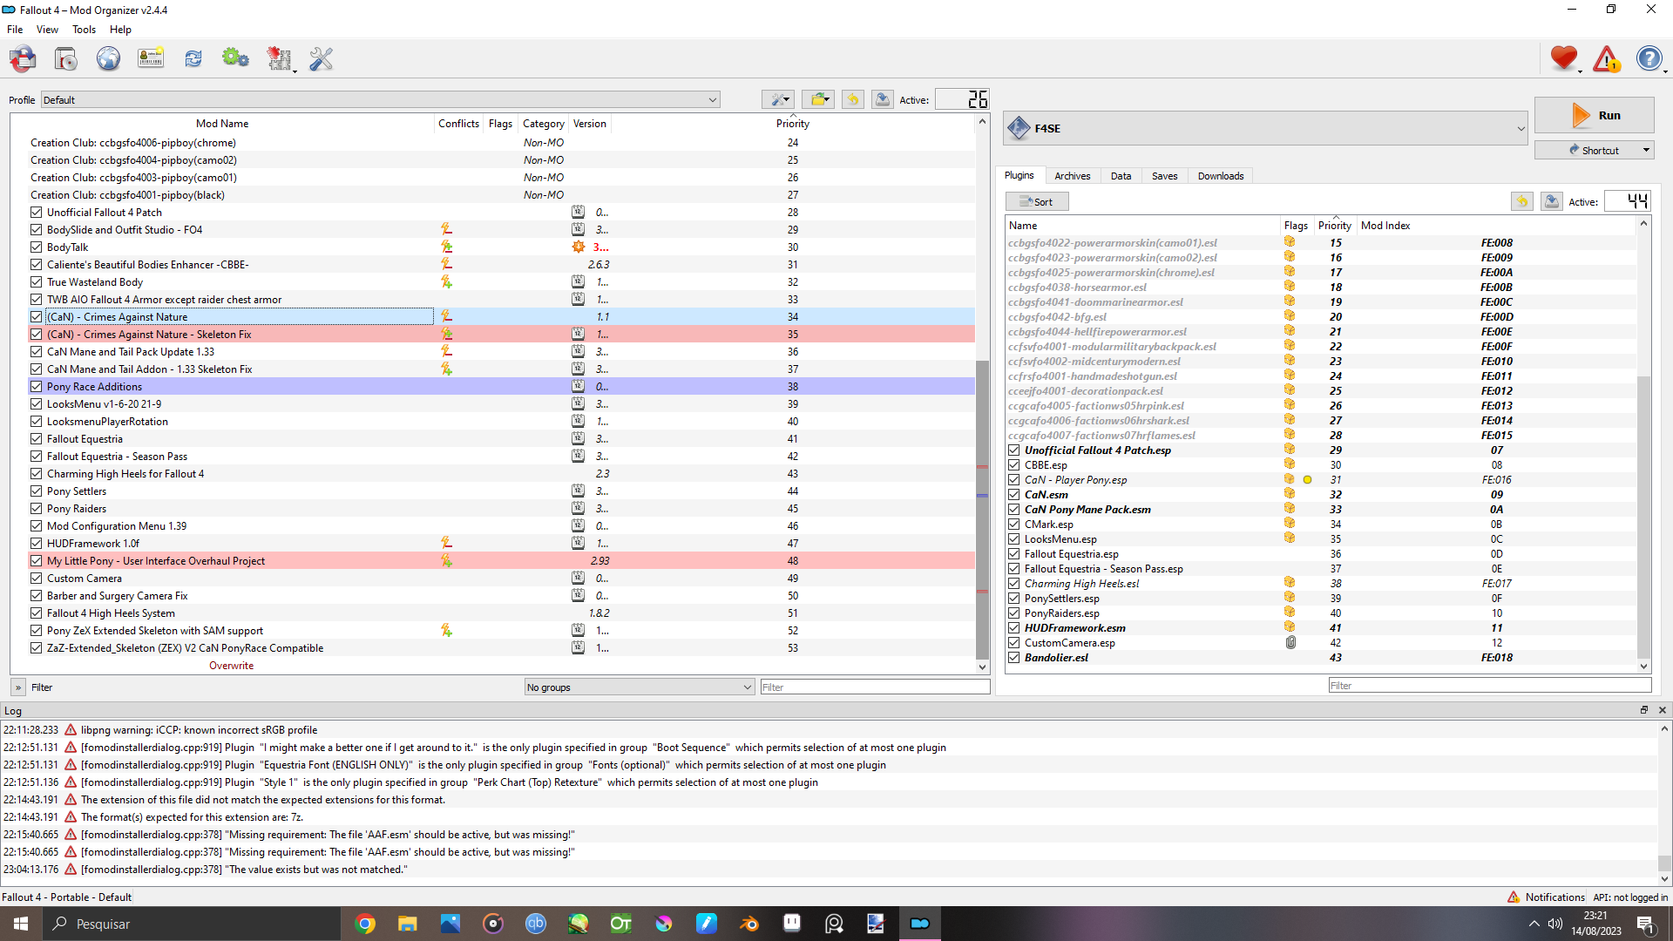Viewport: 1673px width, 941px height.
Task: Click the Run button
Action: point(1594,115)
